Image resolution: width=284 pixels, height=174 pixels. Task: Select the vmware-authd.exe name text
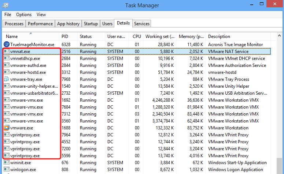[28, 65]
